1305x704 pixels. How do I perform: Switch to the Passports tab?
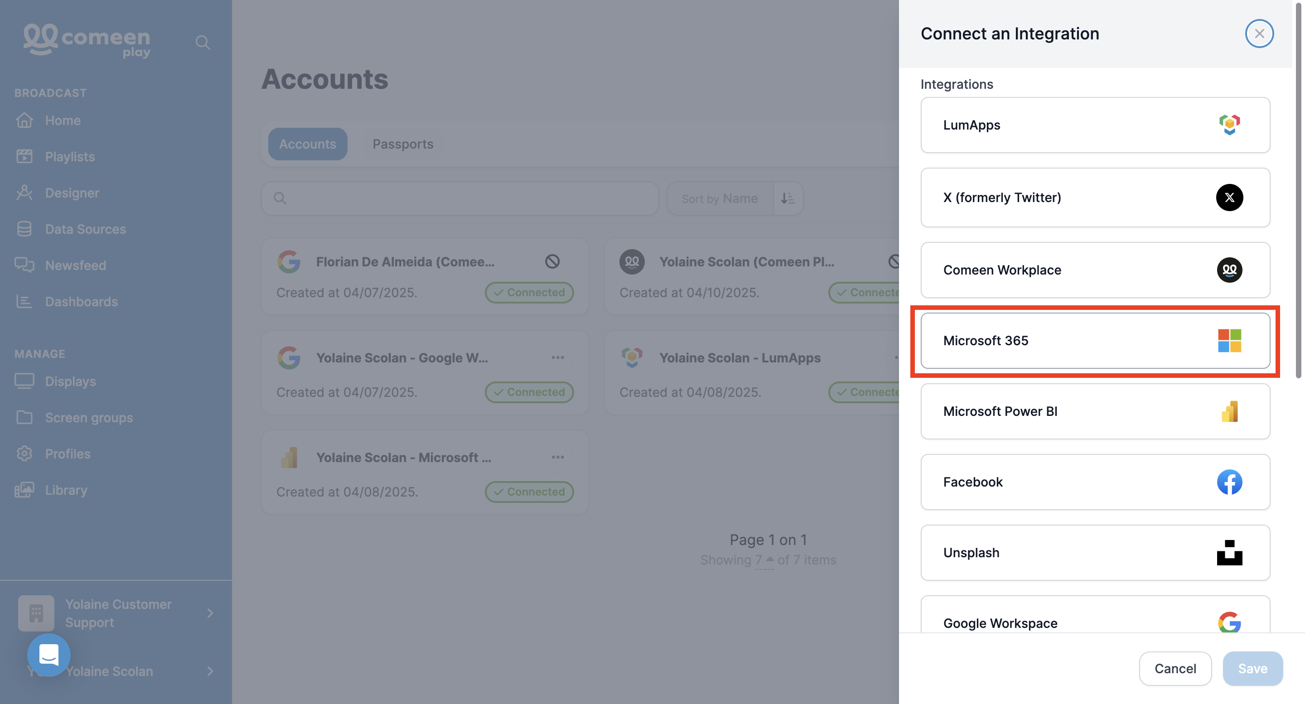pyautogui.click(x=403, y=144)
